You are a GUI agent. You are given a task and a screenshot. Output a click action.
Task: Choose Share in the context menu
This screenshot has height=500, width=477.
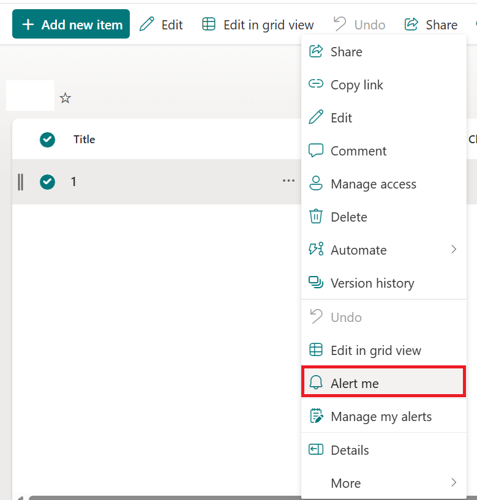pos(384,51)
